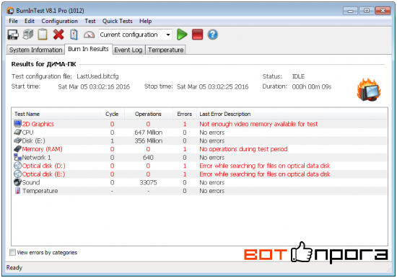Open the Current configuration dropdown
397x278 pixels.
[136, 35]
